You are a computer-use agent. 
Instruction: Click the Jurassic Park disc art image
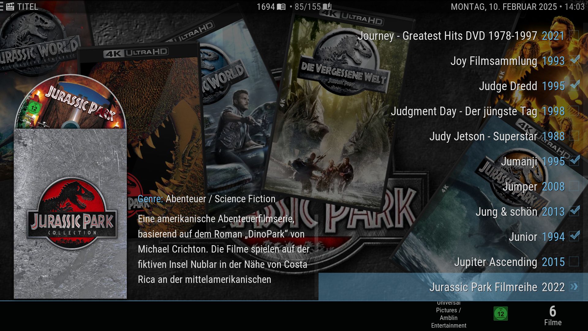click(x=70, y=101)
